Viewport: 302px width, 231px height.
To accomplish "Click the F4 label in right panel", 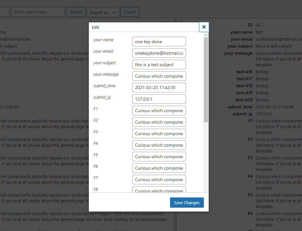I will pos(250,176).
